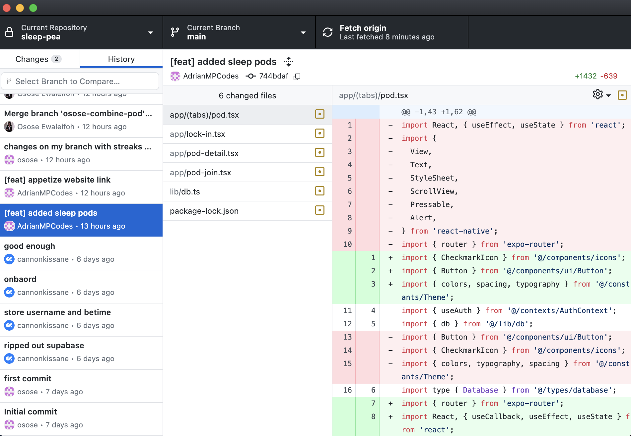Click the modified icon beside package-lock.json
Image resolution: width=631 pixels, height=436 pixels.
coord(319,210)
